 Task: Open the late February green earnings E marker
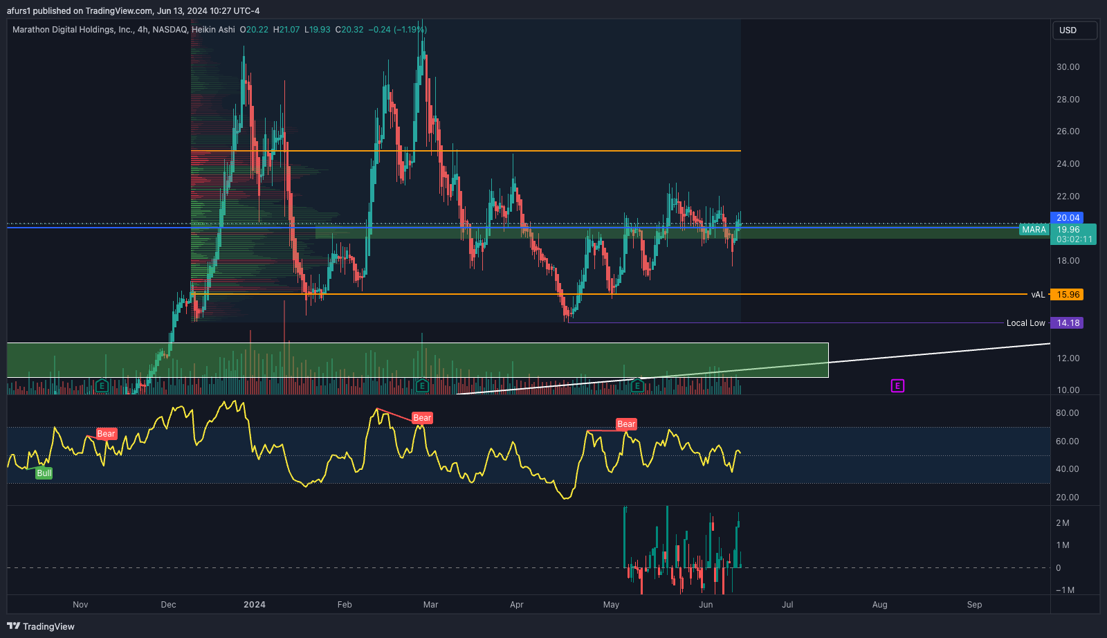pyautogui.click(x=422, y=385)
